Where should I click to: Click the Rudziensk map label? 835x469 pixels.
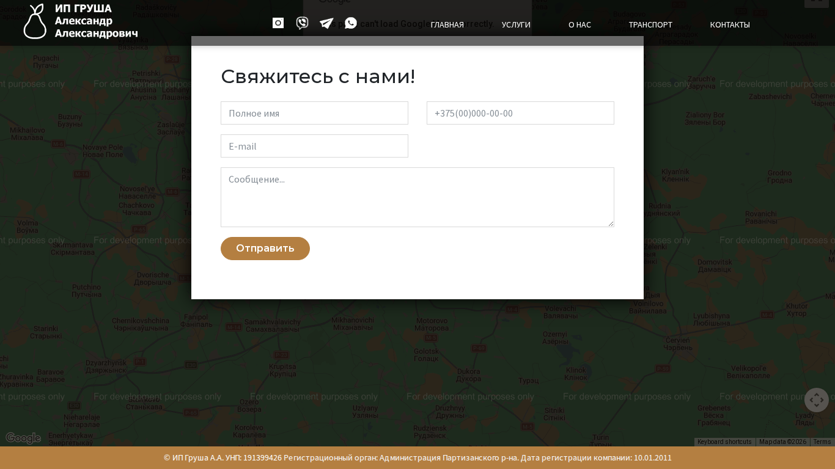click(x=430, y=432)
